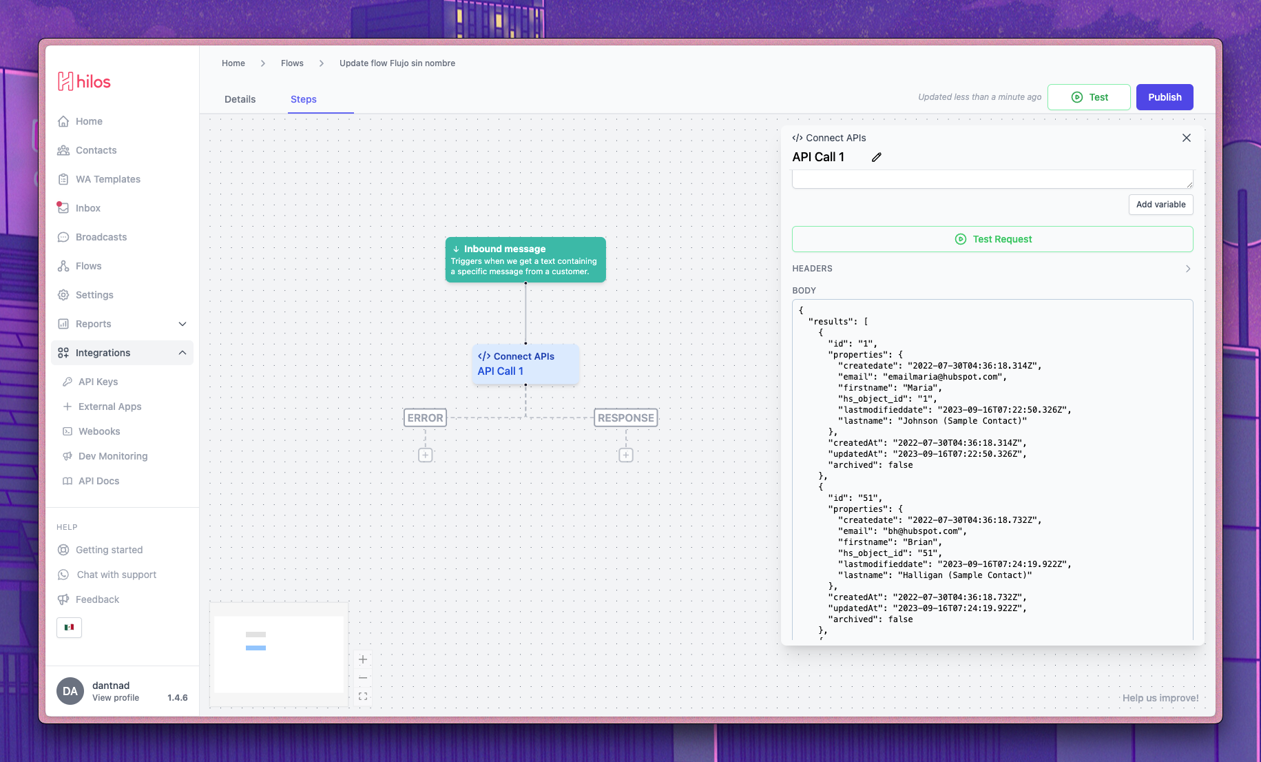The height and width of the screenshot is (762, 1261).
Task: Add a step under the RESPONSE branch
Action: tap(625, 455)
